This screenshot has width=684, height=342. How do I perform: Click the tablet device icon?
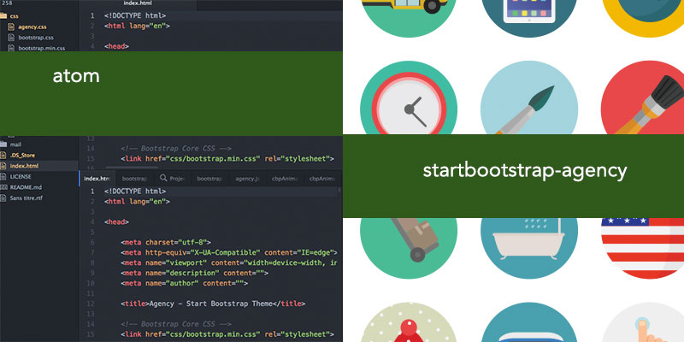(529, 13)
